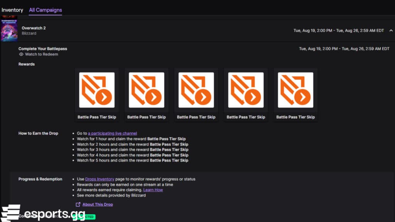Select the All Campaigns tab

click(45, 10)
